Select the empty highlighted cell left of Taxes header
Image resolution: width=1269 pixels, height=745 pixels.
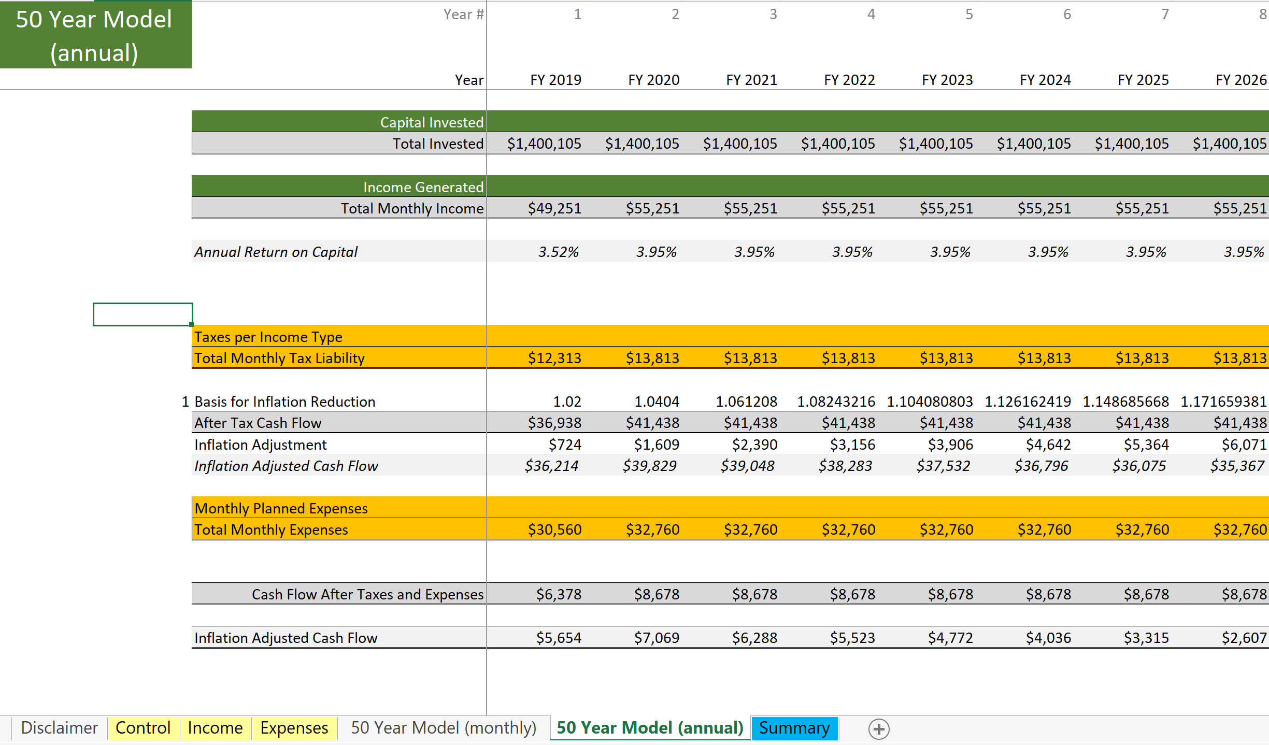[x=143, y=314]
